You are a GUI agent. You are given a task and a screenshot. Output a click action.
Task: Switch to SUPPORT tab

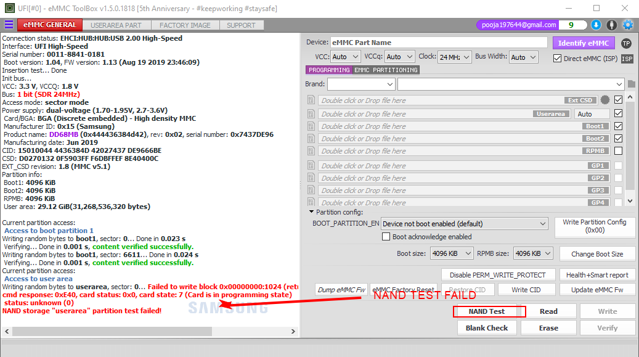242,25
